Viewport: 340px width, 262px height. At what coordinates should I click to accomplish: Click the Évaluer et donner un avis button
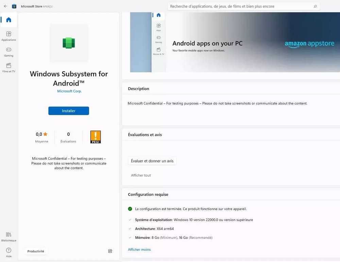[x=152, y=161]
